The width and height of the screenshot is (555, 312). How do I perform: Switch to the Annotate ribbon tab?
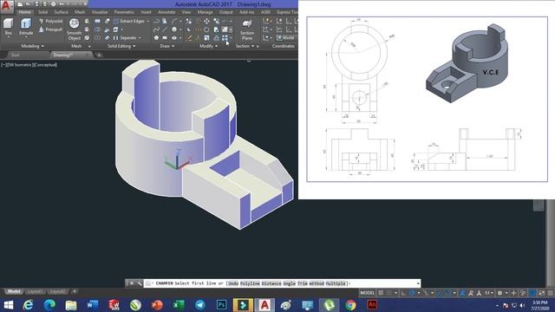click(x=166, y=12)
